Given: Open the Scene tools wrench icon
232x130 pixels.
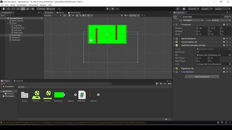Looking at the screenshot, I should [x=122, y=16].
